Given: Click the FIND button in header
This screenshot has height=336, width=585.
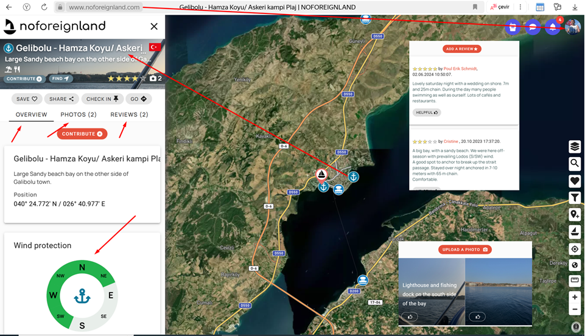Looking at the screenshot, I should (x=60, y=79).
